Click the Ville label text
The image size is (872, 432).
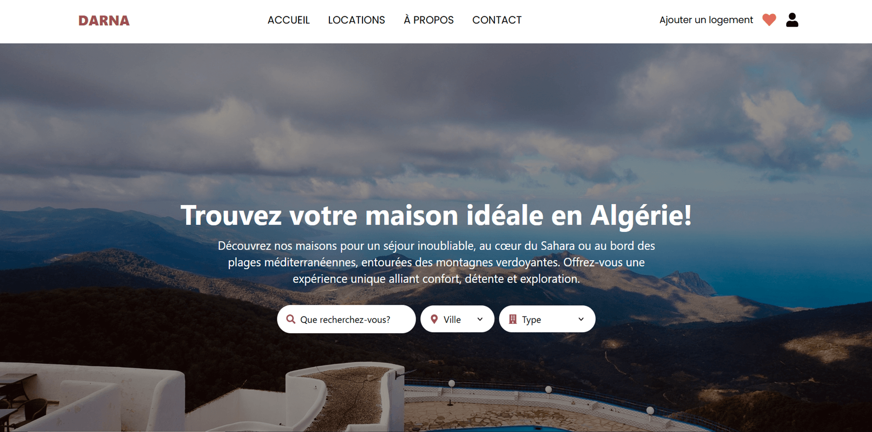(x=452, y=320)
